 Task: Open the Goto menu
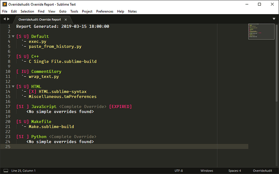pos(63,11)
